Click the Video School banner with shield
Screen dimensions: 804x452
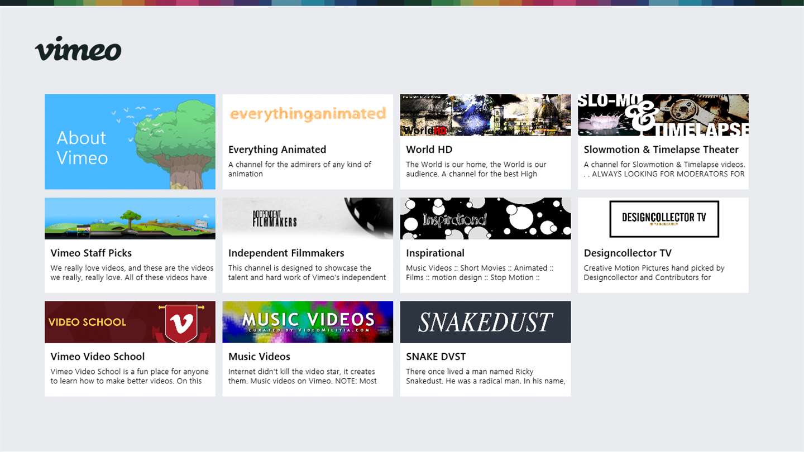coord(130,322)
